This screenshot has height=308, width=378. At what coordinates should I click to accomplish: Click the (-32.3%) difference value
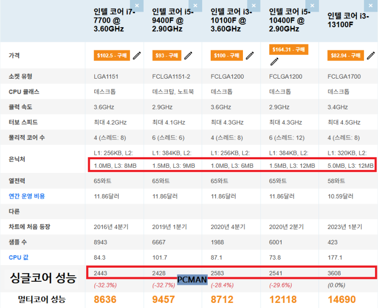pyautogui.click(x=105, y=285)
